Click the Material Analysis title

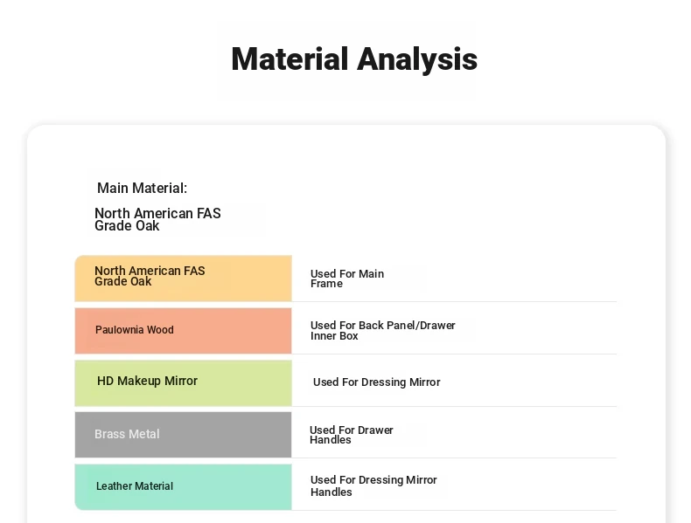pos(354,59)
